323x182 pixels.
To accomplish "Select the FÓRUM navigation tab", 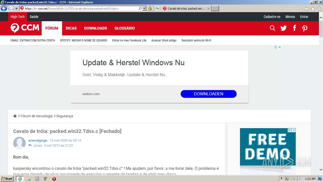I will [x=52, y=28].
